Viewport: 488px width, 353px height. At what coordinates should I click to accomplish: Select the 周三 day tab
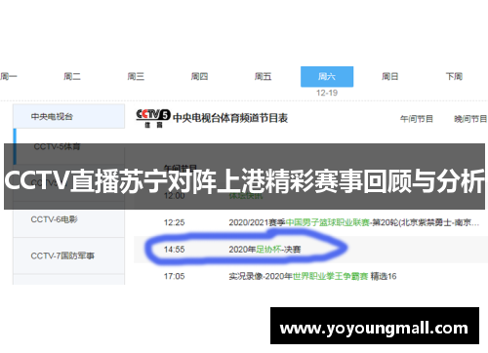136,76
